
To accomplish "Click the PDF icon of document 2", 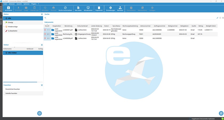I will 45,34.
